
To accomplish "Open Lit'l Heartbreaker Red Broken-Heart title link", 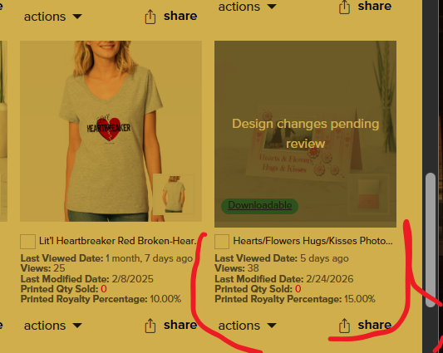I will [x=117, y=241].
